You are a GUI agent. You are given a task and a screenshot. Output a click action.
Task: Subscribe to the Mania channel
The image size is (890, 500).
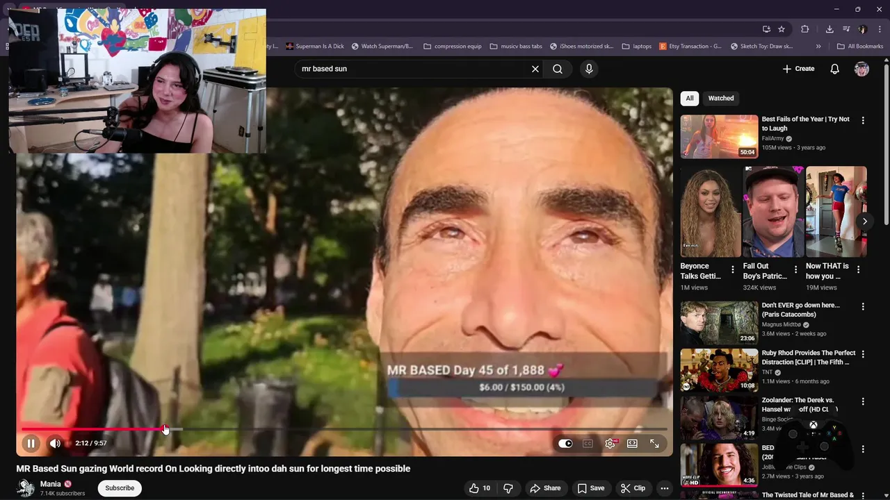click(x=120, y=488)
